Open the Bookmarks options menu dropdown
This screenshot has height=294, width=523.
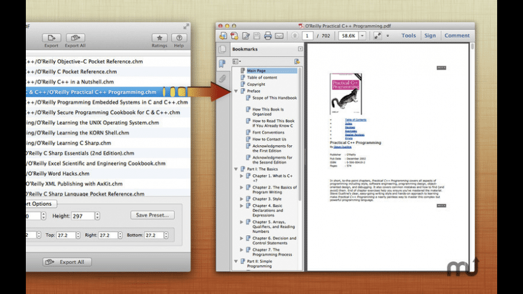(237, 62)
